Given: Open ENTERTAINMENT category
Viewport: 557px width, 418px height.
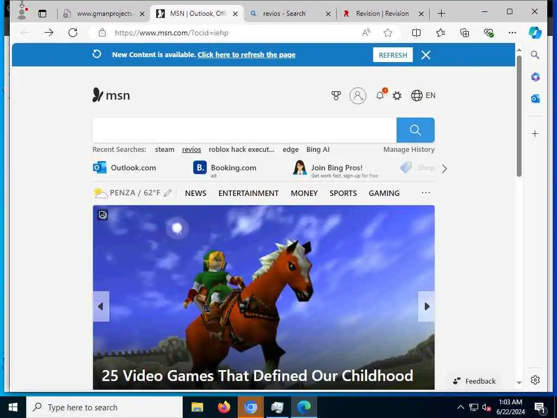Looking at the screenshot, I should click(248, 193).
